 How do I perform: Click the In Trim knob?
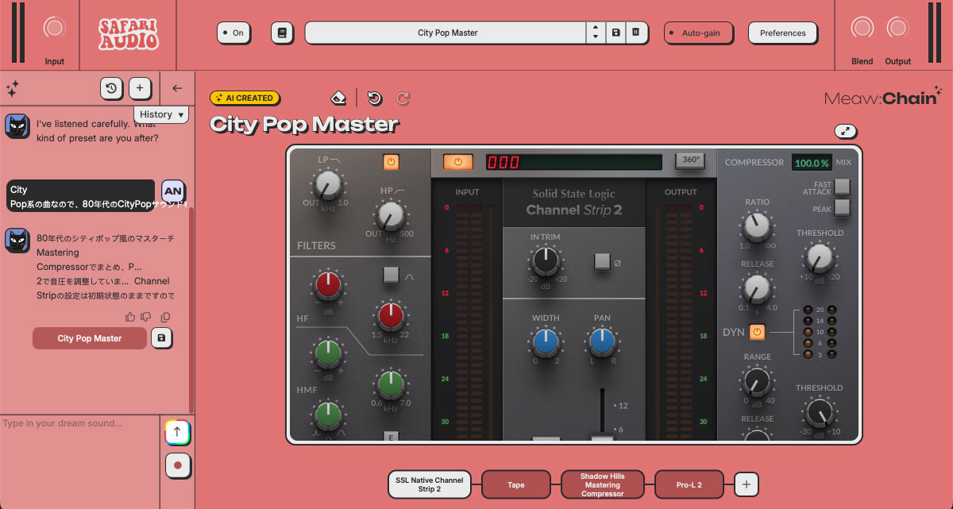(546, 260)
